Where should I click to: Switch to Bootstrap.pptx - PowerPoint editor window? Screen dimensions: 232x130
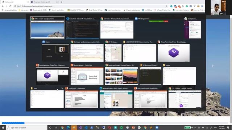[x=87, y=74]
